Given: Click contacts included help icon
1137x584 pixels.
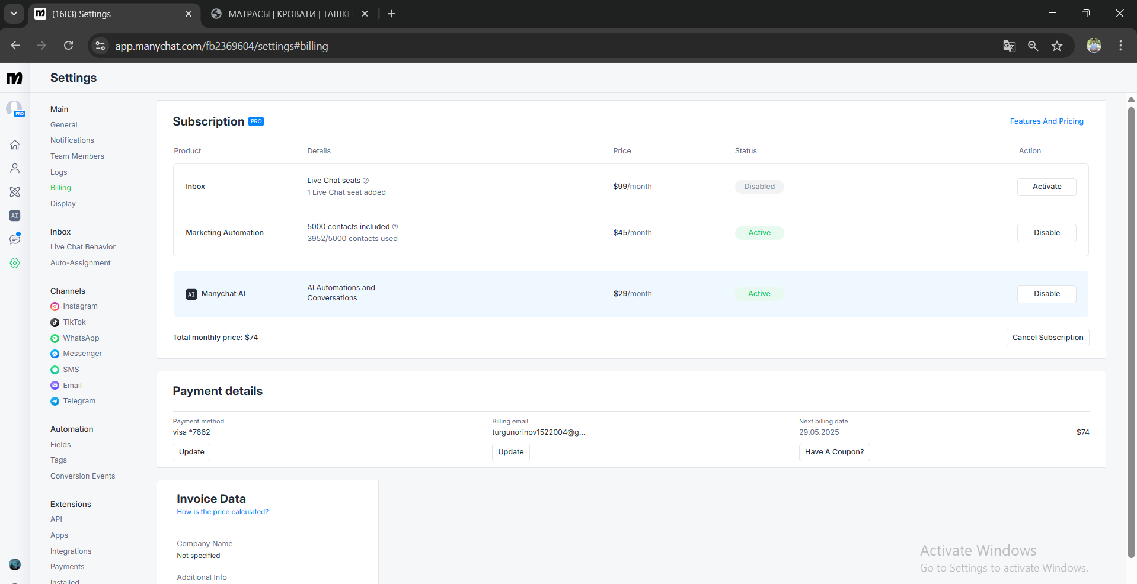Looking at the screenshot, I should [x=395, y=227].
